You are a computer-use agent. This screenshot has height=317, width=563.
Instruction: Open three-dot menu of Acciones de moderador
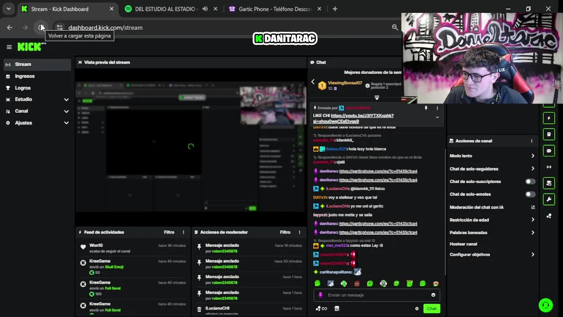tap(300, 232)
